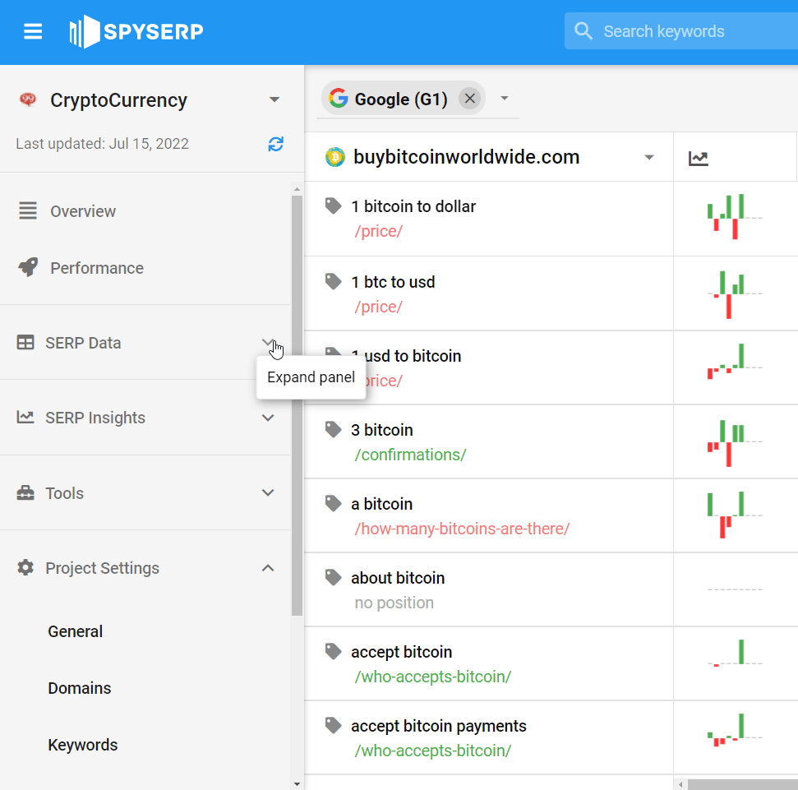The width and height of the screenshot is (798, 790).
Task: Click the search magnifier icon
Action: coord(584,31)
